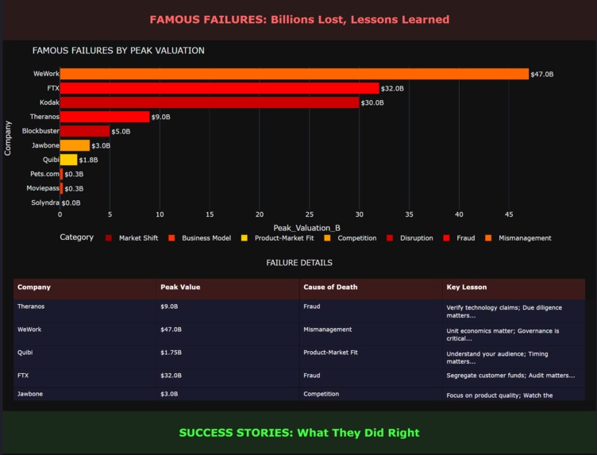This screenshot has width=597, height=455.
Task: Click the 'Verify technology claims' lesson cell
Action: click(x=514, y=311)
